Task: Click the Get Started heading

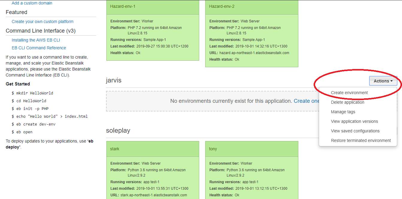Action: [x=18, y=84]
